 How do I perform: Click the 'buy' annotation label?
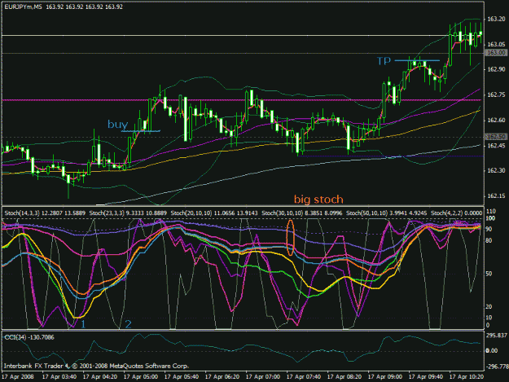(117, 125)
